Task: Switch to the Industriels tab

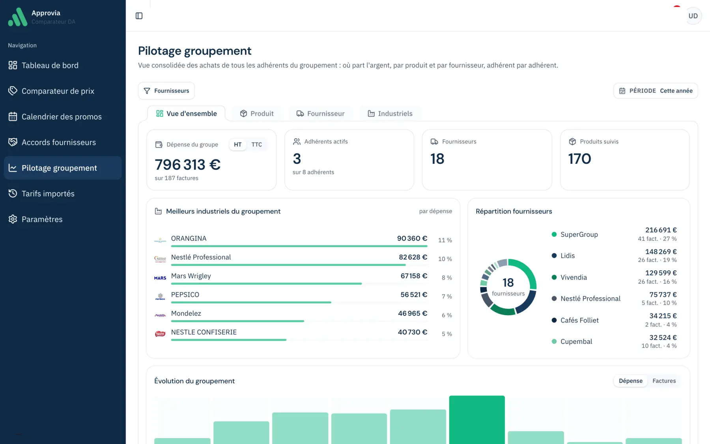Action: (390, 114)
